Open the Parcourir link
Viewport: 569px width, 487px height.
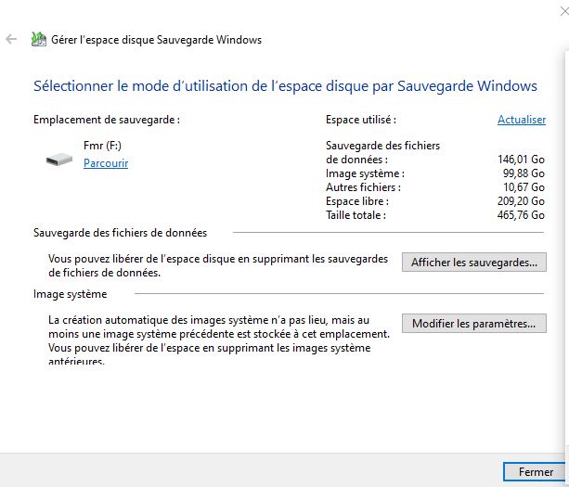tap(106, 163)
